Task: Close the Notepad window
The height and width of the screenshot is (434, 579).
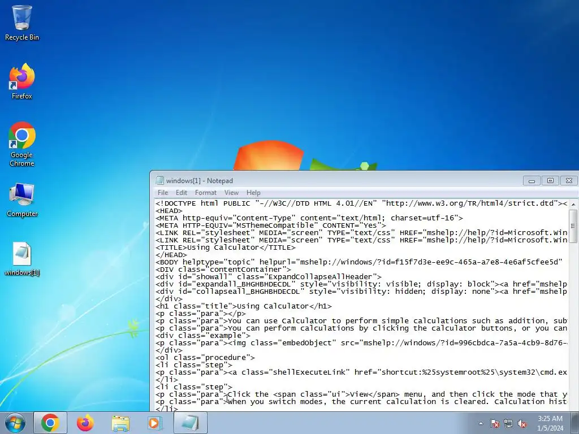Action: [569, 180]
